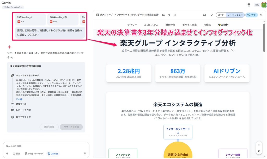Open the console panel icon
The image size is (267, 159).
pyautogui.click(x=204, y=15)
